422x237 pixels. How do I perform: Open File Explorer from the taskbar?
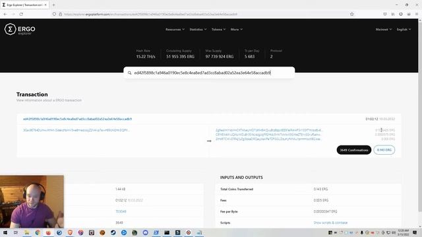click(x=26, y=232)
